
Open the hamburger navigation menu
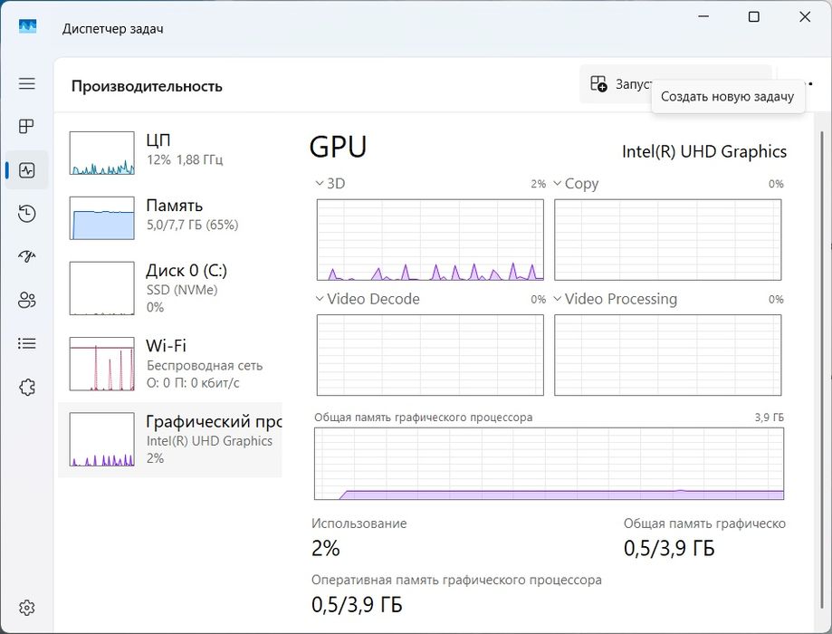point(27,83)
